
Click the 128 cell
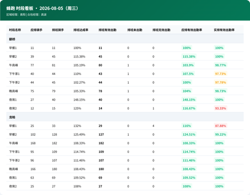pyautogui.click(x=54, y=134)
